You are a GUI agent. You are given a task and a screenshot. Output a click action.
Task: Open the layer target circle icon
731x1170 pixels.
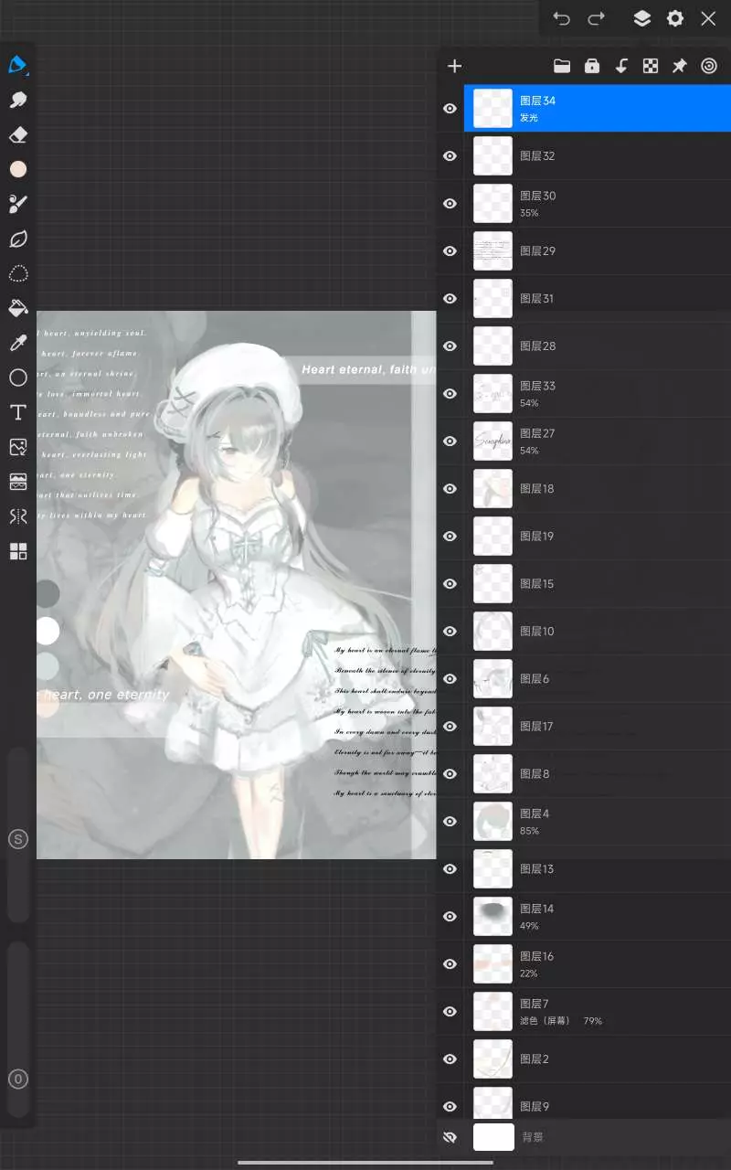click(709, 66)
